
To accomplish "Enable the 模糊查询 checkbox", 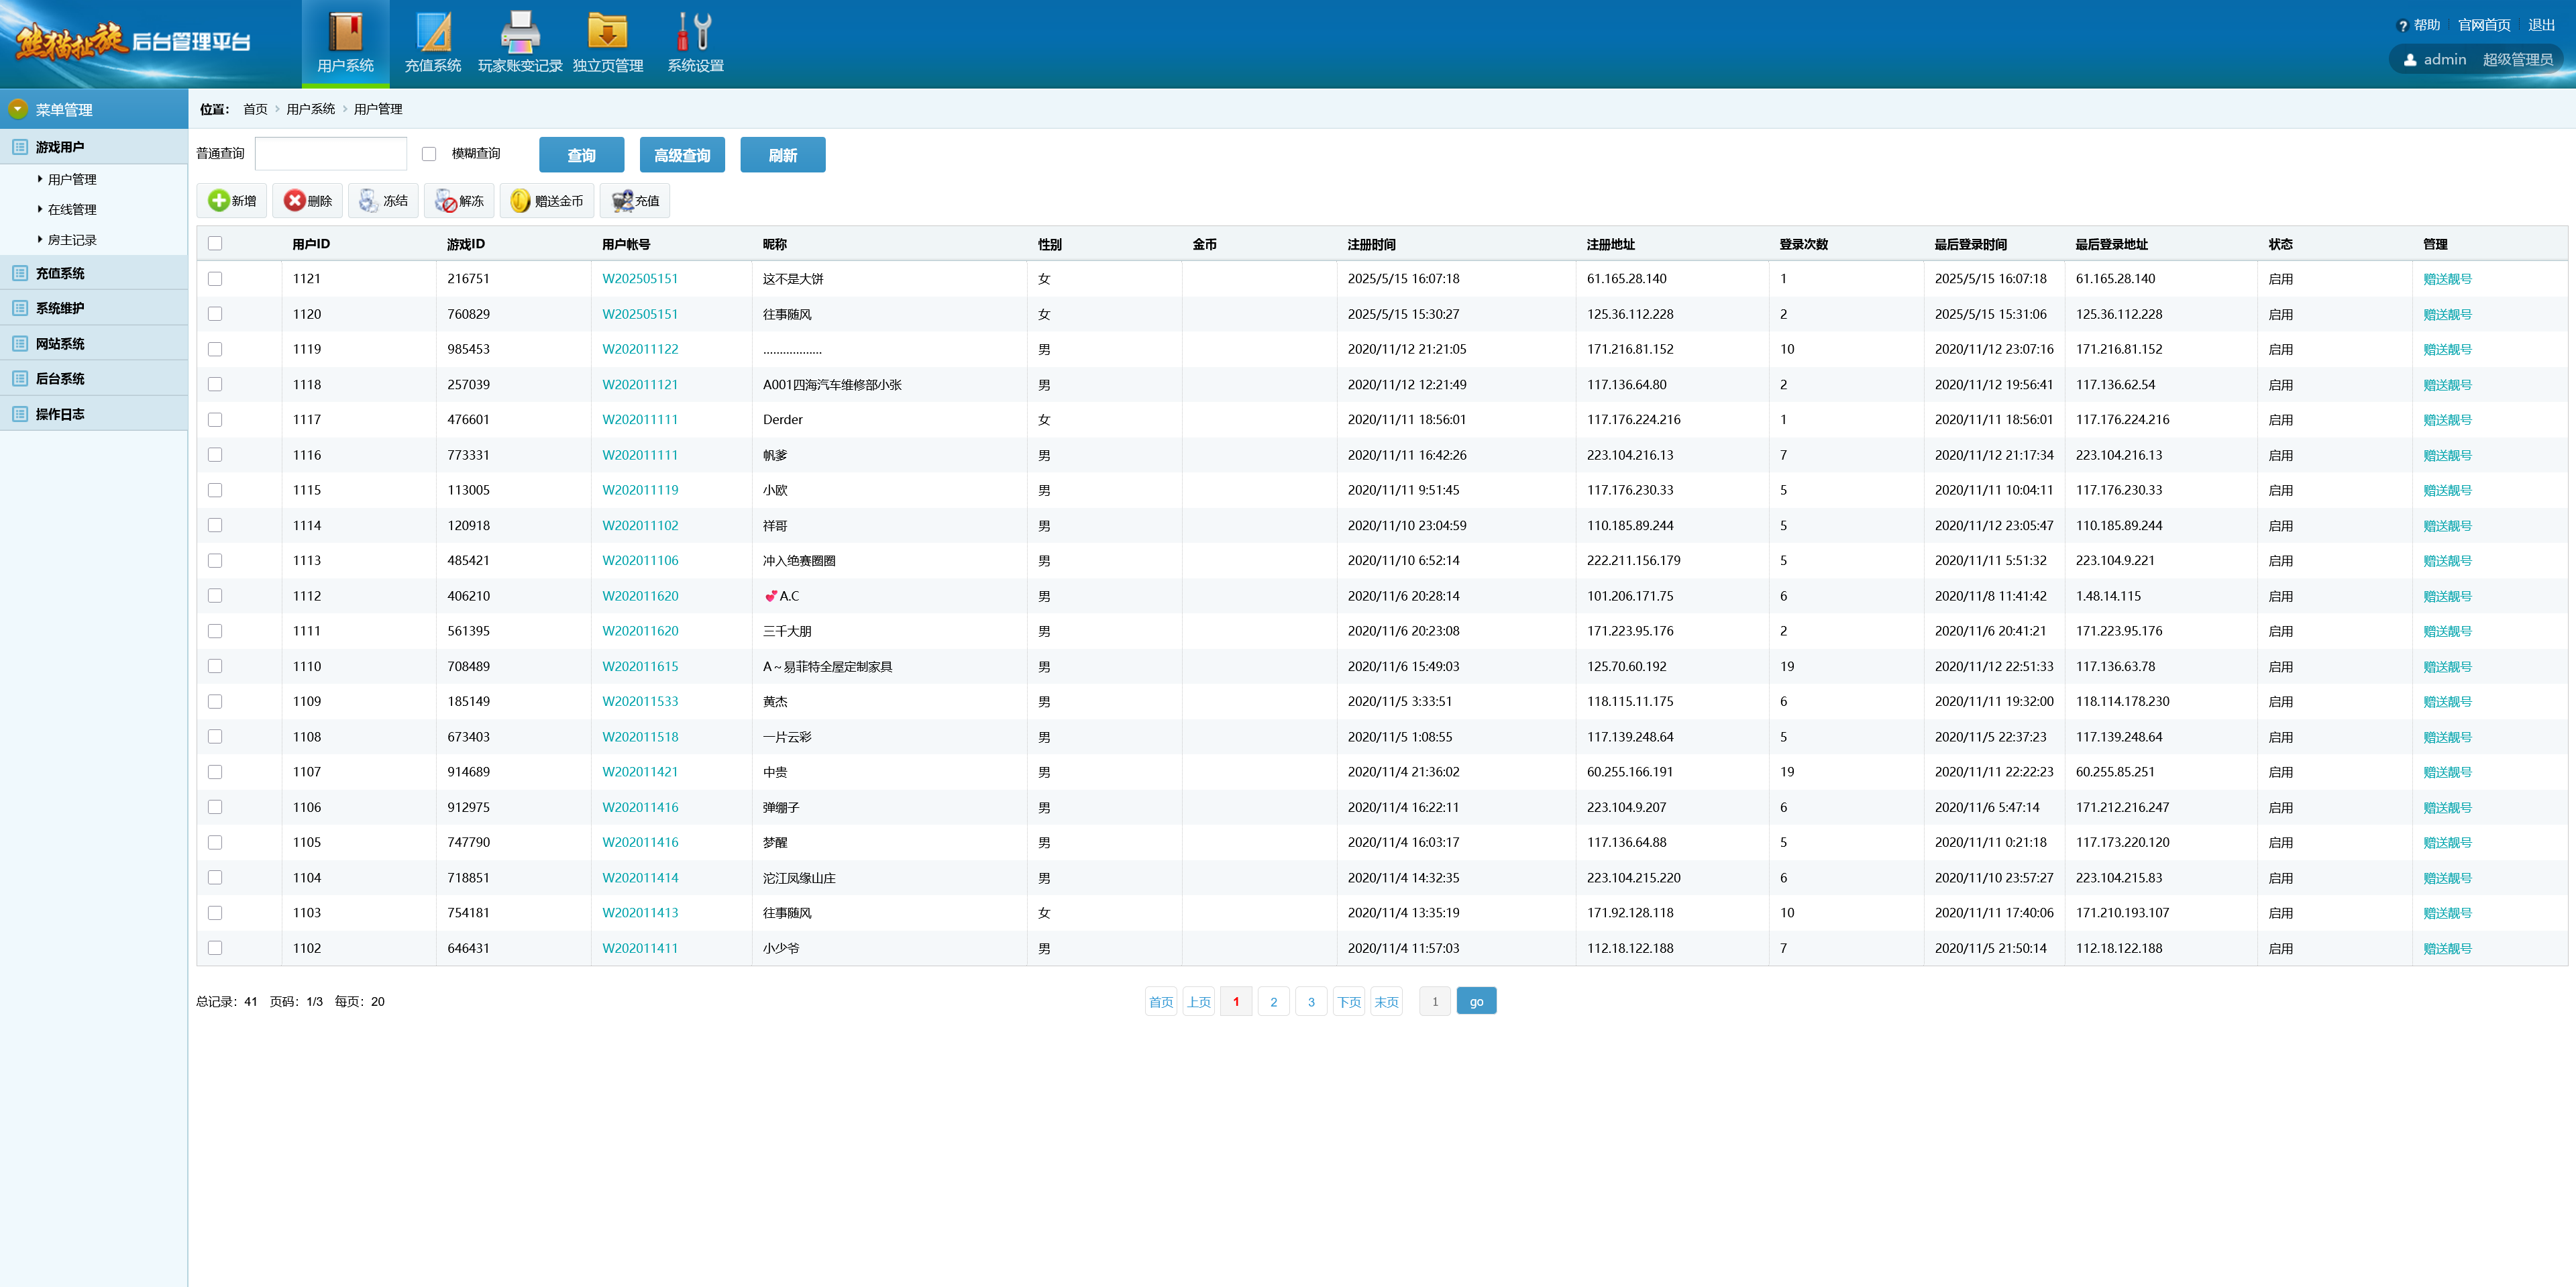I will coord(429,154).
